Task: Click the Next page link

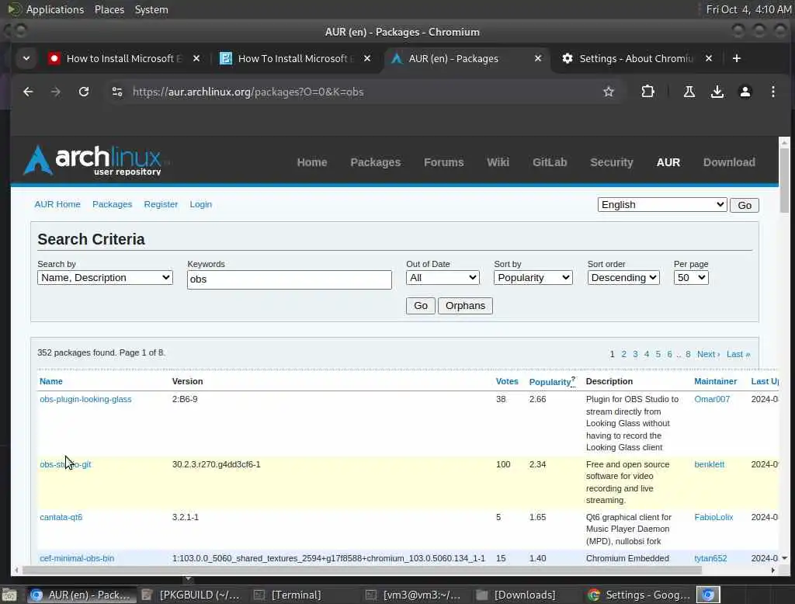Action: (708, 354)
